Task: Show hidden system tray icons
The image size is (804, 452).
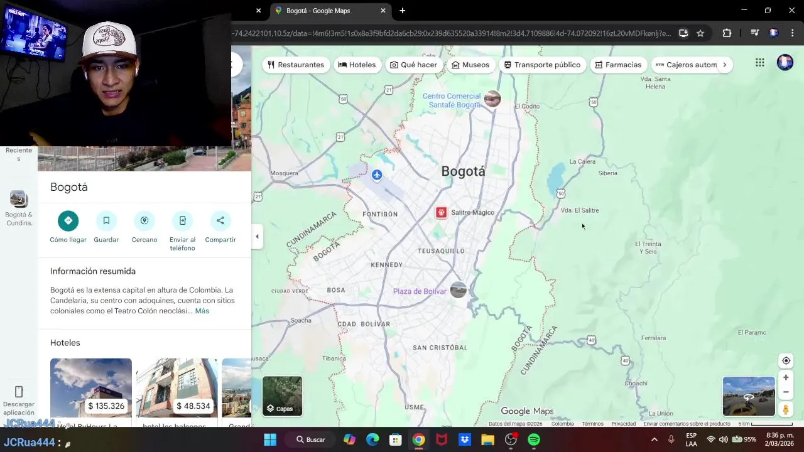Action: 654,439
